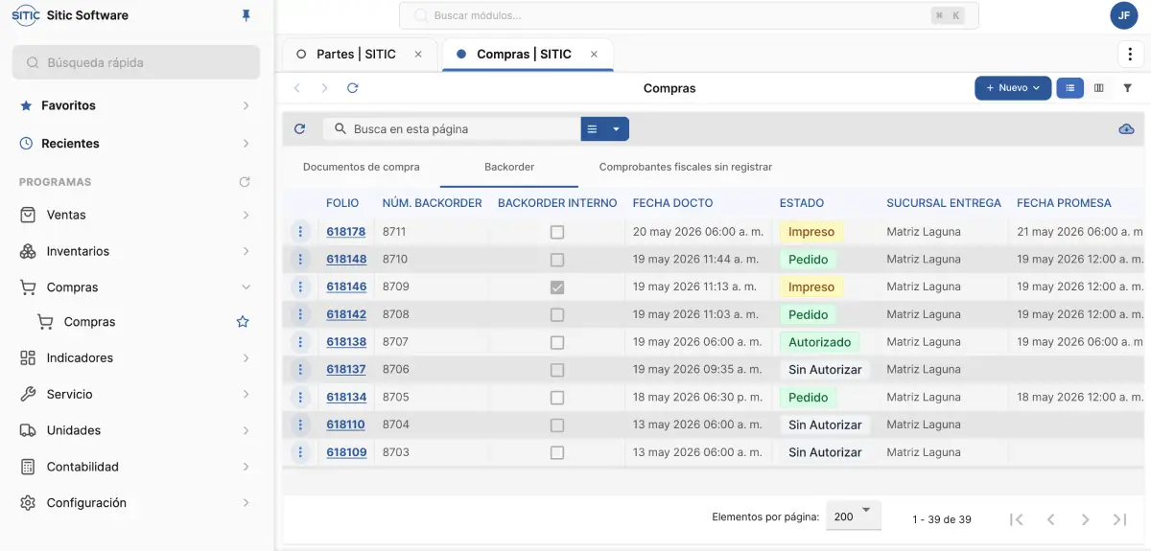Toggle Backorder Interno checkbox for 8706
This screenshot has width=1151, height=551.
557,370
